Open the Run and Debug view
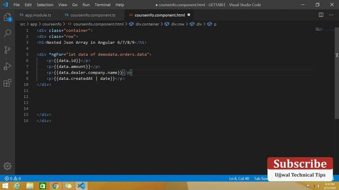 pos(7,66)
